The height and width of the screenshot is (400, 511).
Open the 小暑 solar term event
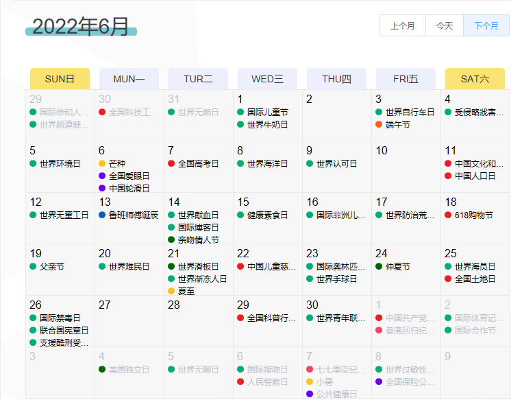(320, 382)
